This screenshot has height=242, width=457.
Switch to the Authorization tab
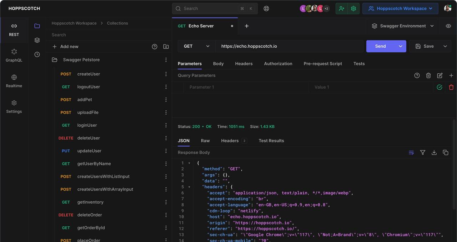tap(278, 63)
